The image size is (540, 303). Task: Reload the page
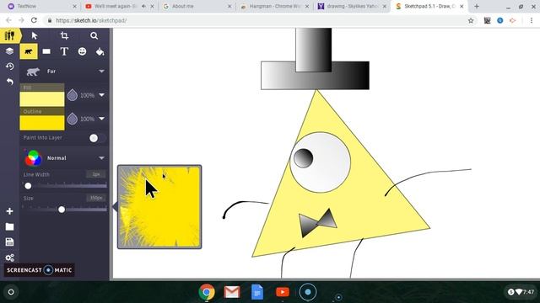34,20
